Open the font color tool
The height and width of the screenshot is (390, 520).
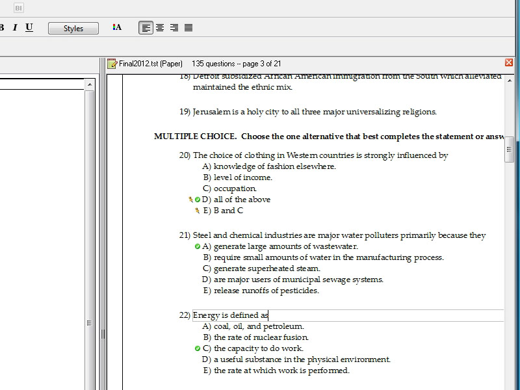117,27
